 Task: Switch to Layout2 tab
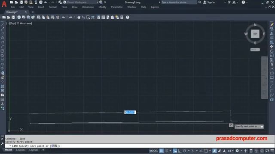[34, 150]
